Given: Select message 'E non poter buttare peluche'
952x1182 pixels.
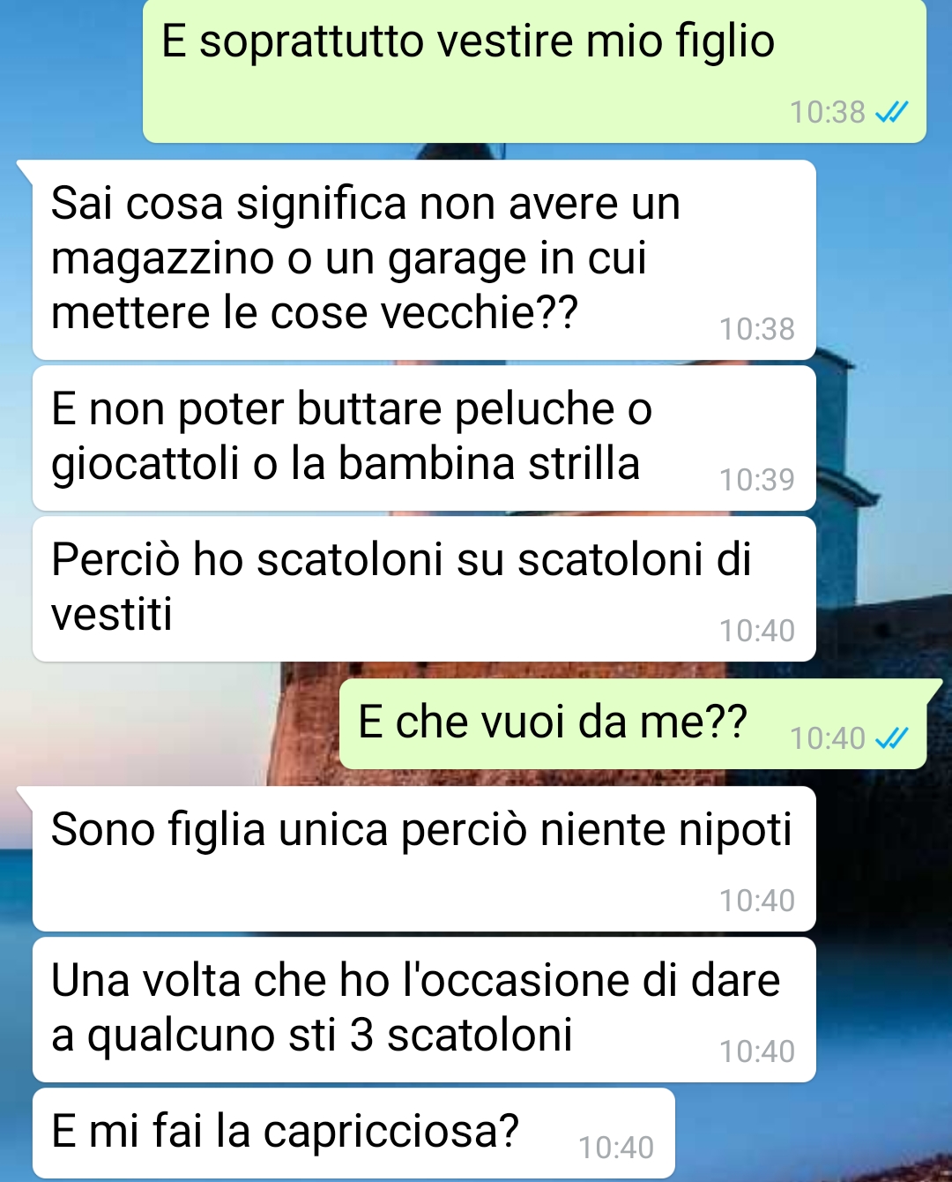Looking at the screenshot, I should (424, 438).
